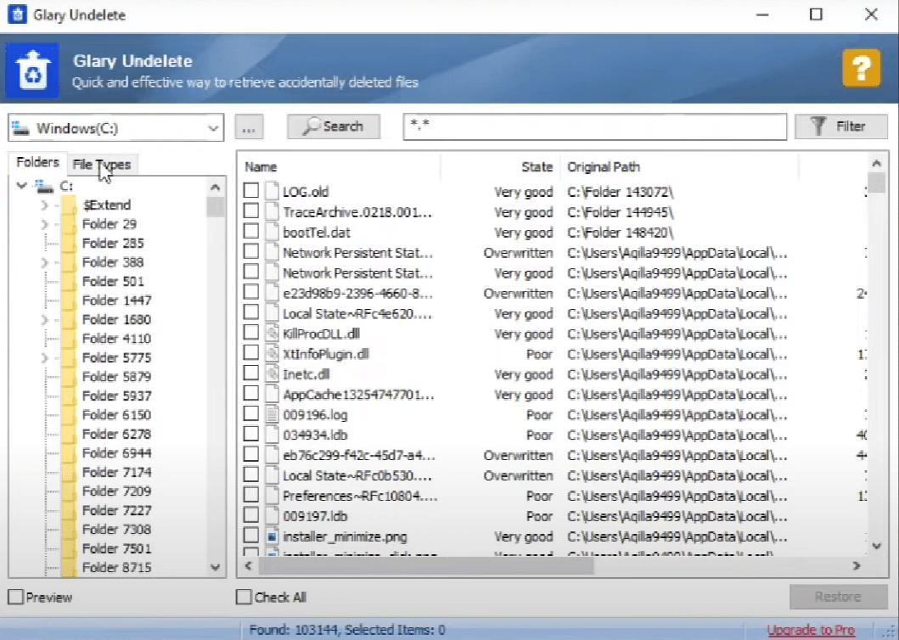Screen dimensions: 899x640
Task: Expand Folder 29 in the tree
Action: [44, 224]
